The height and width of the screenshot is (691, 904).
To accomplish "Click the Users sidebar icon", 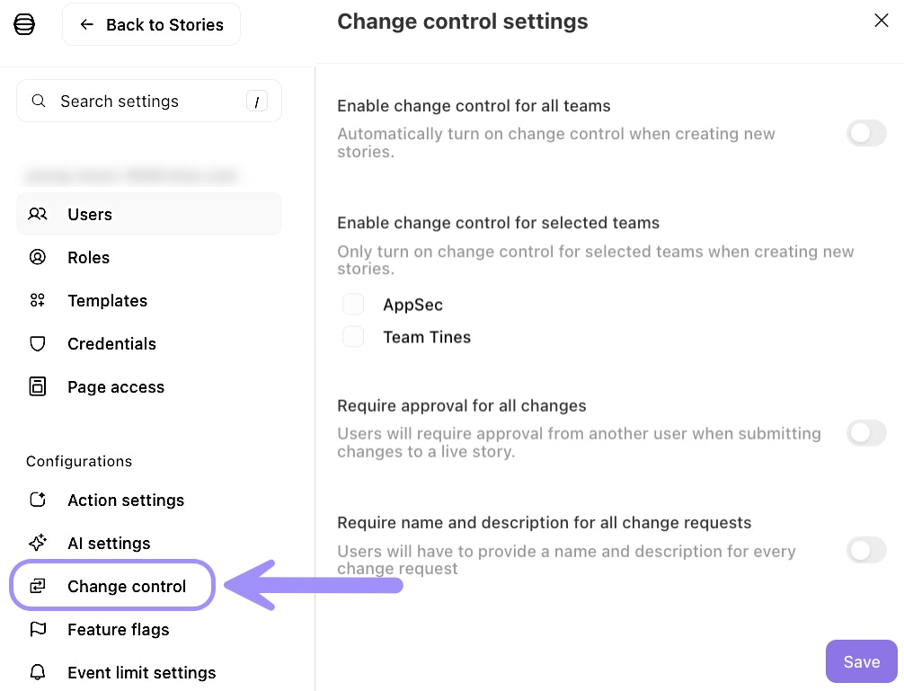I will [38, 215].
